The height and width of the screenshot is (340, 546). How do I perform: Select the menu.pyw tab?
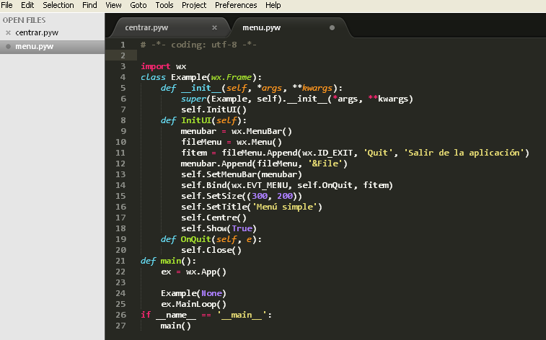coord(262,28)
